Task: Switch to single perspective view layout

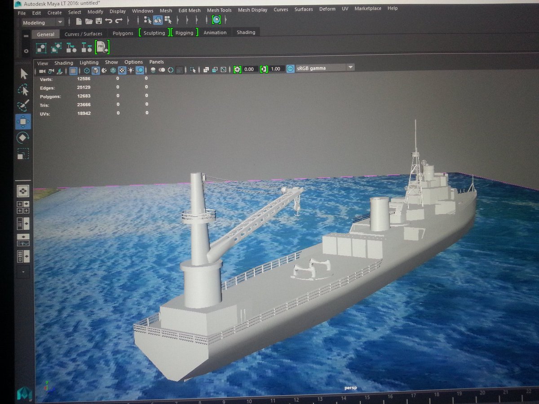Action: point(23,191)
